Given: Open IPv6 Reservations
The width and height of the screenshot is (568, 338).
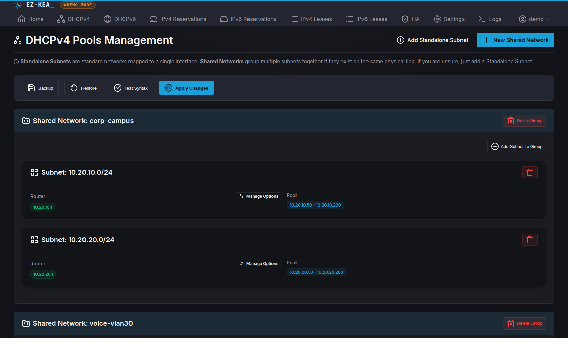Looking at the screenshot, I should (x=248, y=19).
